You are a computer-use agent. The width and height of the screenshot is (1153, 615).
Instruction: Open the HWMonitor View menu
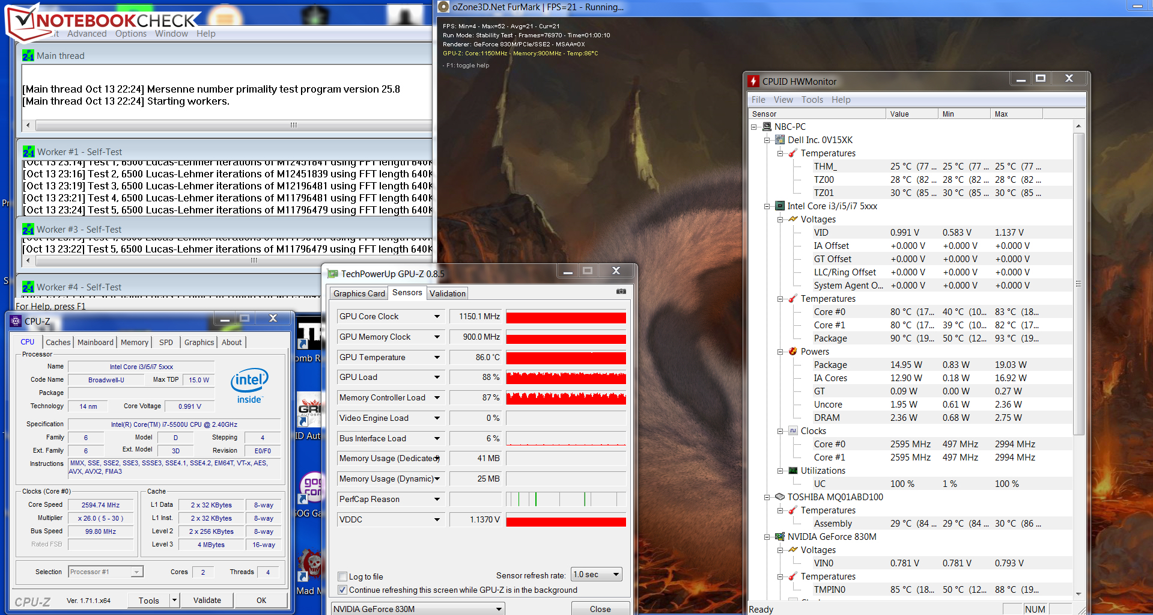point(783,100)
